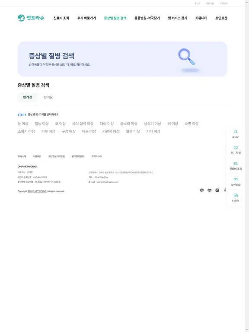
Task: Click the DMP NETWORKS copyright link
Action: point(37,191)
